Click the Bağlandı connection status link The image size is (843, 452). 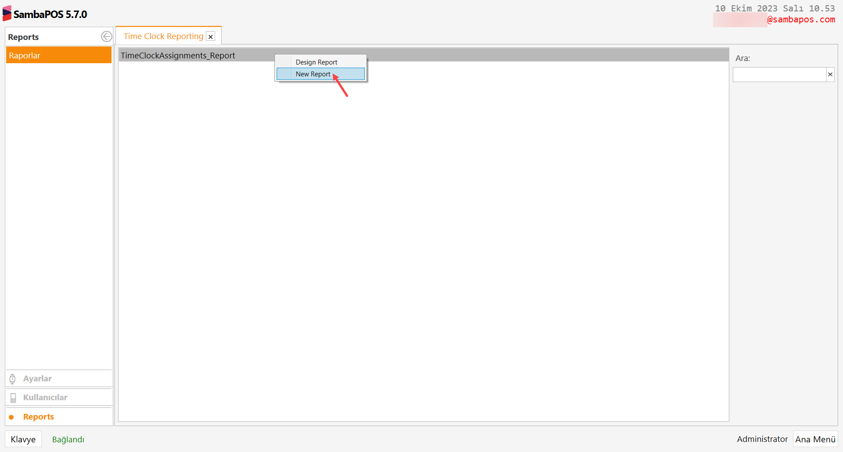tap(68, 439)
